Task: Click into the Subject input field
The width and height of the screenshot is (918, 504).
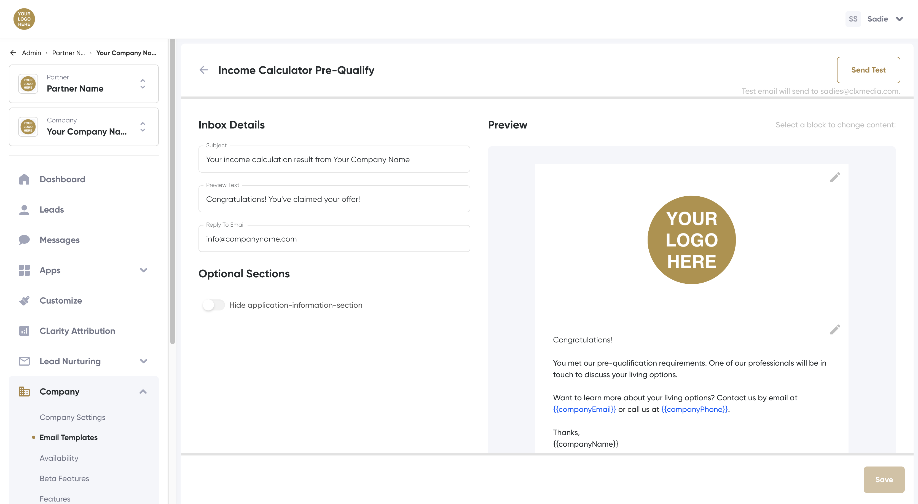Action: [334, 159]
